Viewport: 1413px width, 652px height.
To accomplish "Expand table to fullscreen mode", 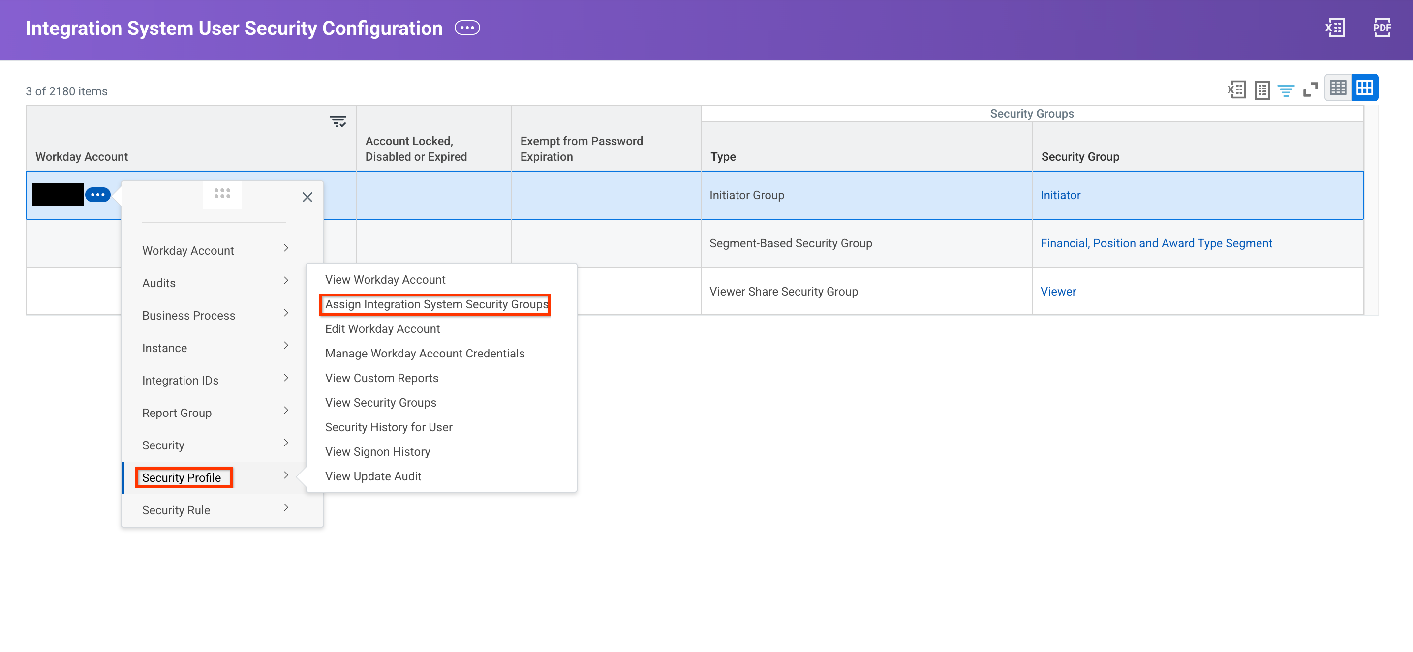I will (x=1311, y=89).
